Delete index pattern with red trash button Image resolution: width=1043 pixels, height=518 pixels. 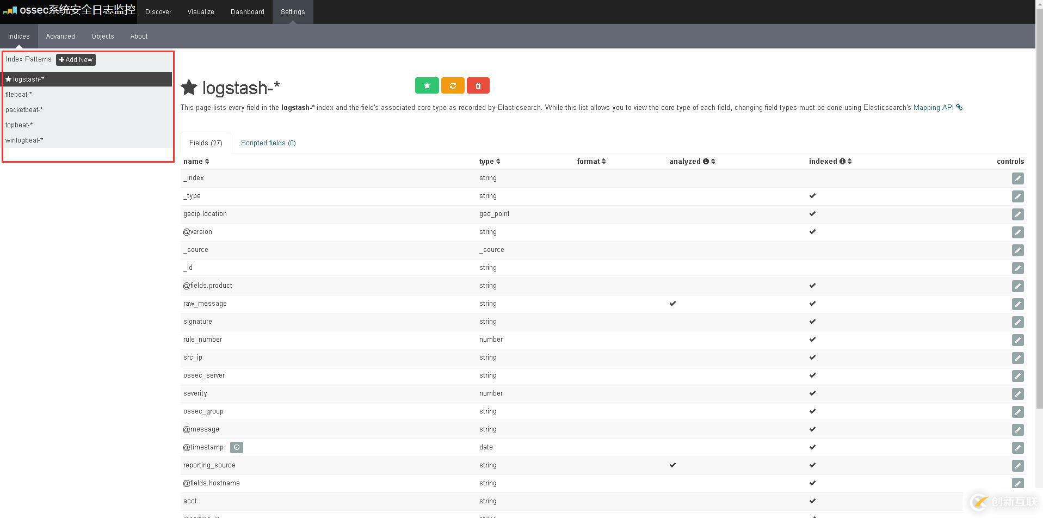(x=478, y=85)
